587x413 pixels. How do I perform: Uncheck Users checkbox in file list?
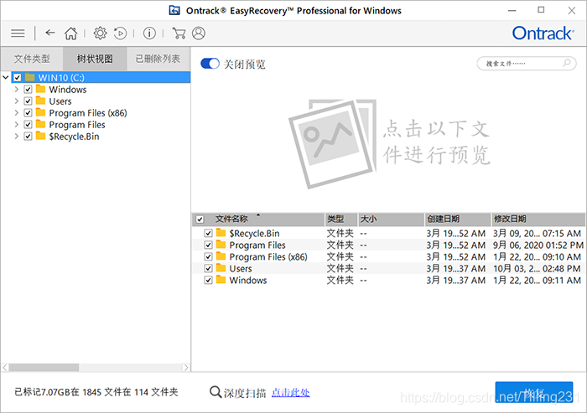tap(209, 268)
